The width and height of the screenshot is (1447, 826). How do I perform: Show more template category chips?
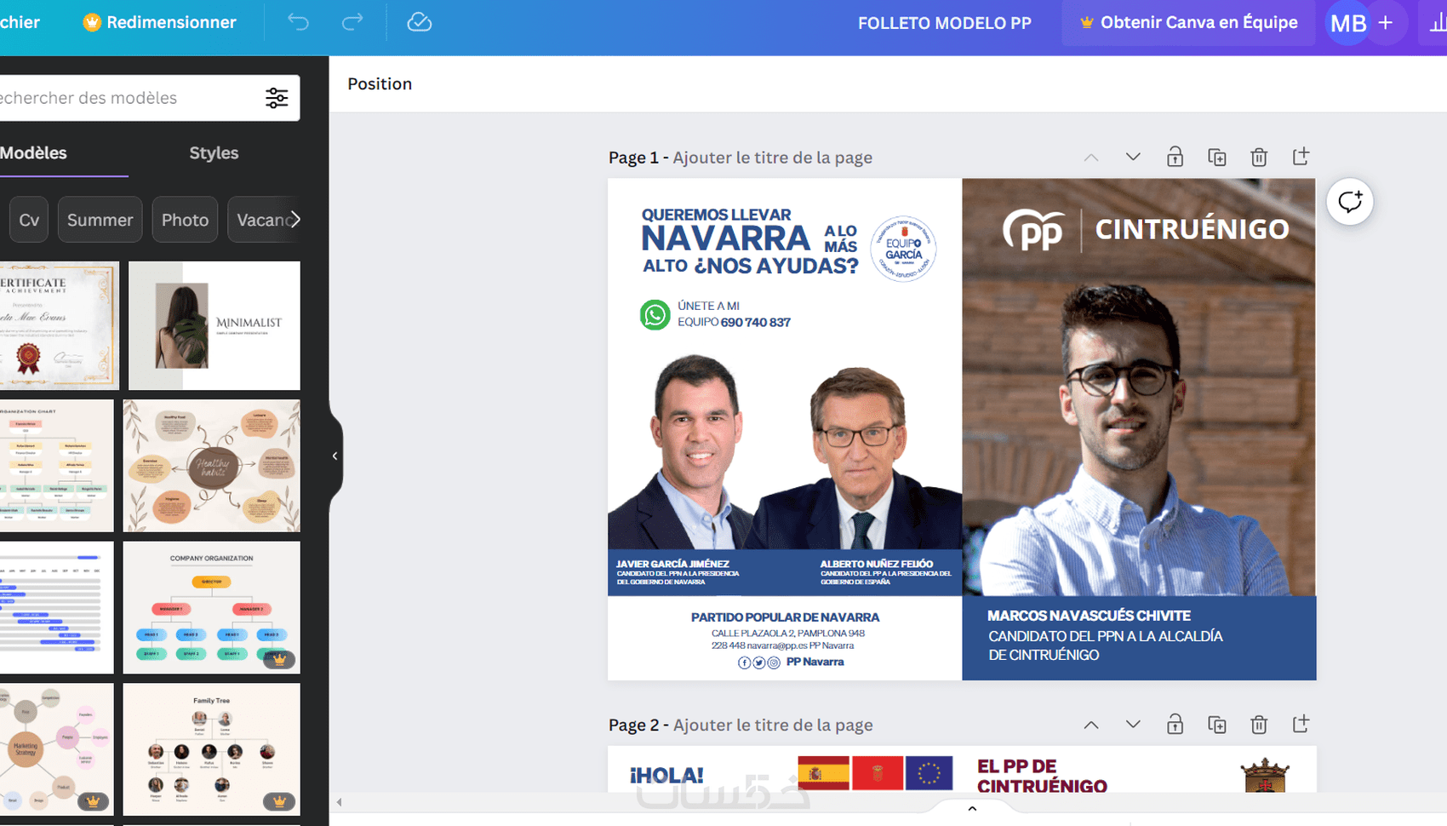[x=295, y=220]
